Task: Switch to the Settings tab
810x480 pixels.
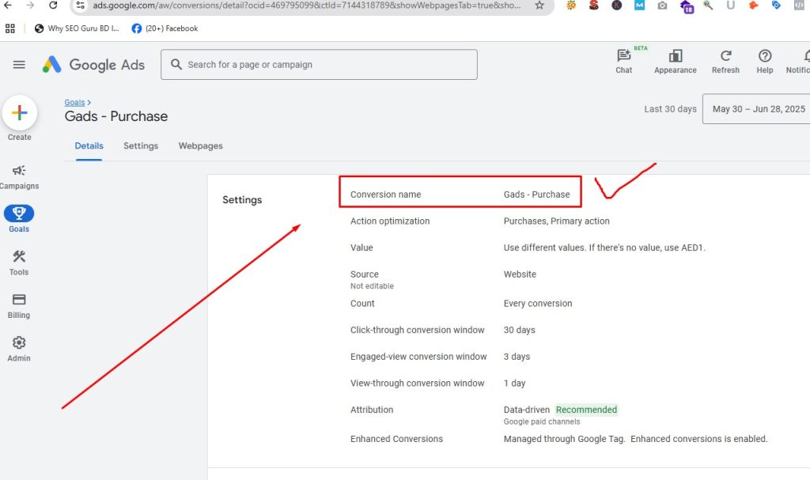Action: 141,146
